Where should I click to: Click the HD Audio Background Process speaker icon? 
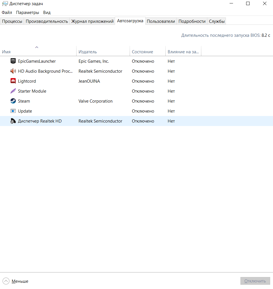(x=13, y=71)
